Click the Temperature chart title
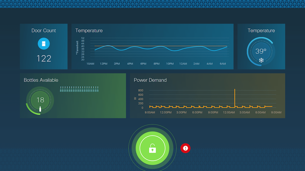305x171 pixels. (x=89, y=31)
